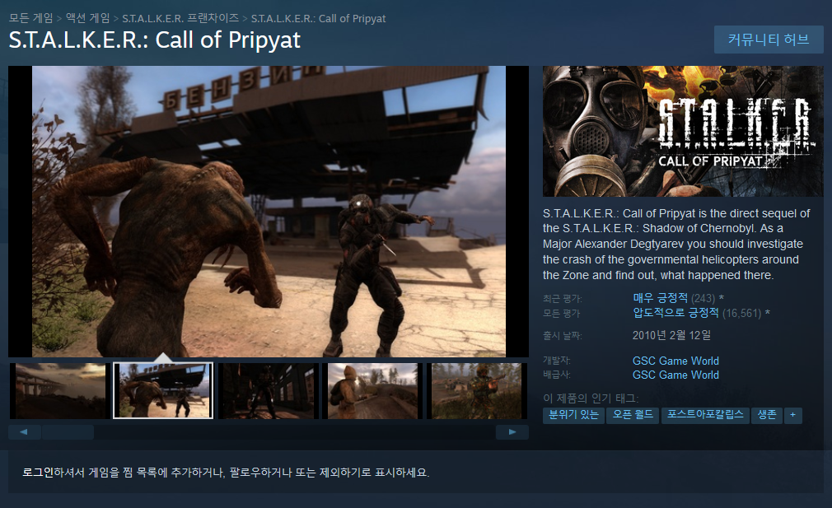The image size is (832, 508).
Task: Open publisher GSC Game World link
Action: click(x=675, y=375)
